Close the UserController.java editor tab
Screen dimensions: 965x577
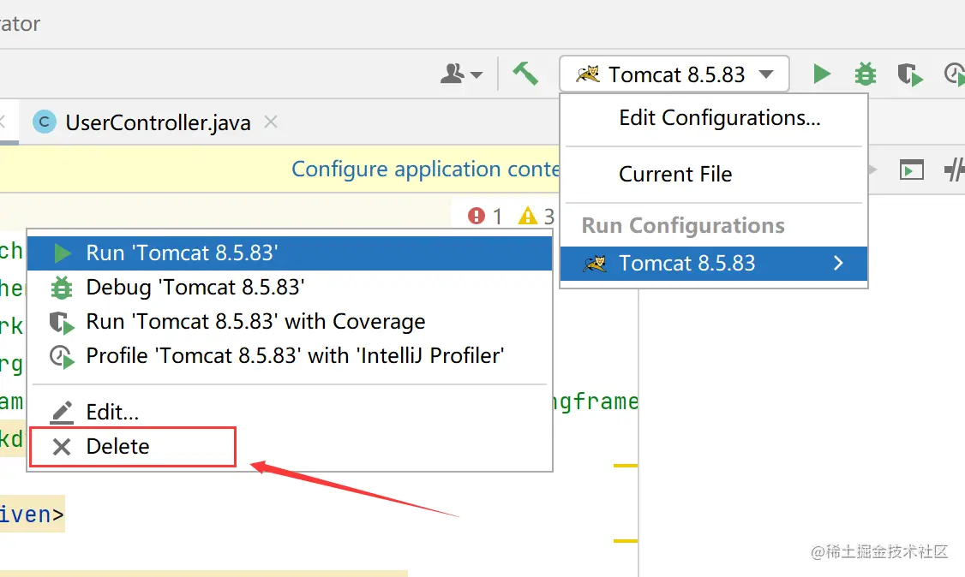tap(271, 122)
